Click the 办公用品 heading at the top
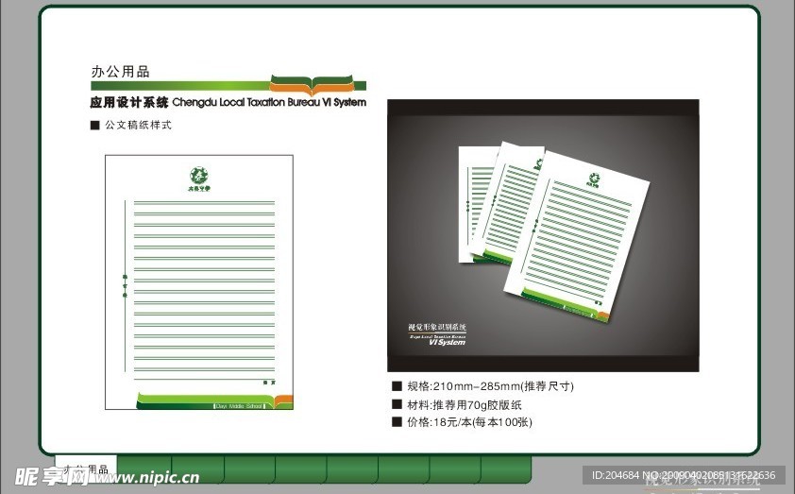795x494 pixels. coord(120,71)
